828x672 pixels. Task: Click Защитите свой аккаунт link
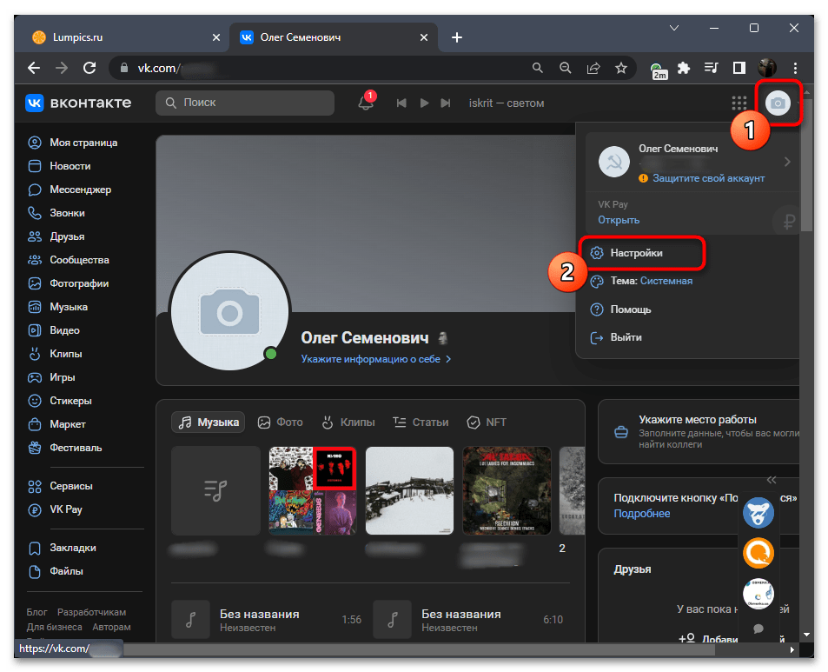[708, 178]
